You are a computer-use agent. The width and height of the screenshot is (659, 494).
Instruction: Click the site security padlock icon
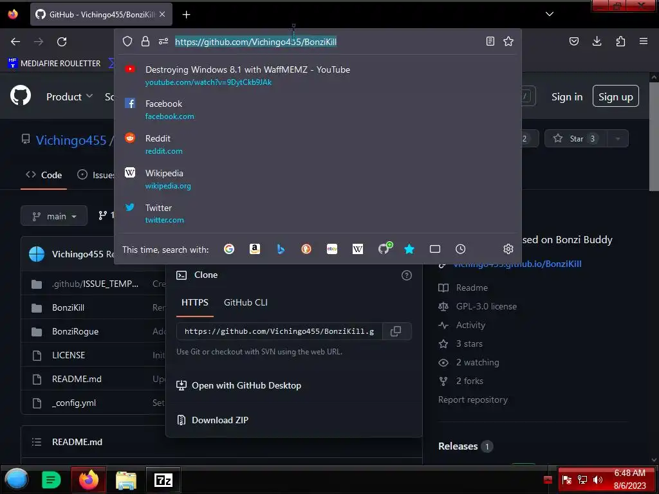pyautogui.click(x=145, y=41)
